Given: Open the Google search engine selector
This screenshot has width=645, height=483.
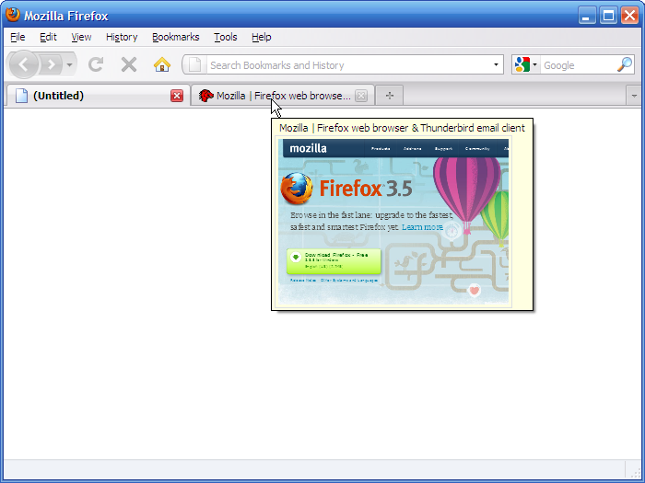Looking at the screenshot, I should (526, 65).
